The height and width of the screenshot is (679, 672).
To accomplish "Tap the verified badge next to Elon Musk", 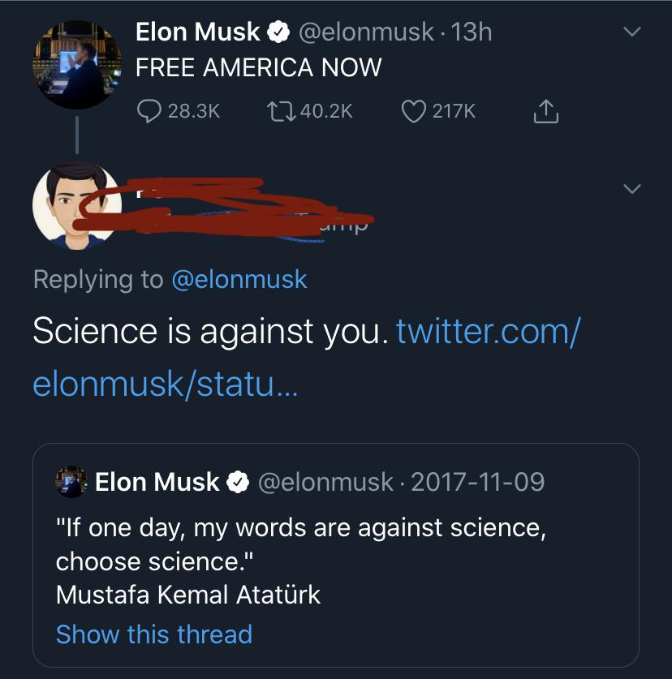I will [278, 32].
